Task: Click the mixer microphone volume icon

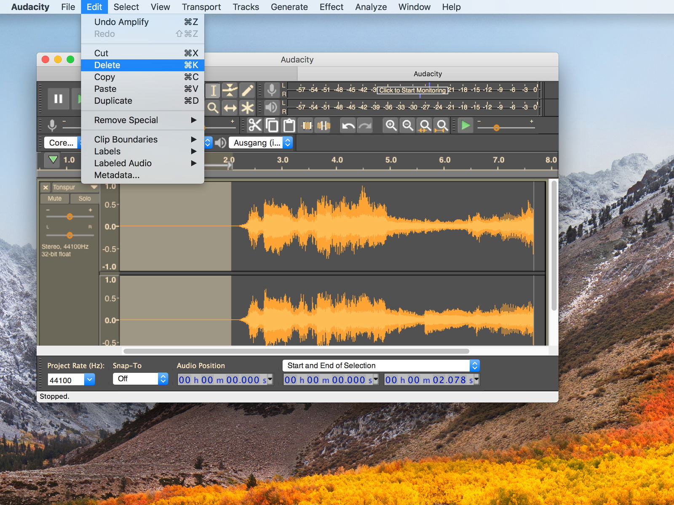Action: pos(52,125)
